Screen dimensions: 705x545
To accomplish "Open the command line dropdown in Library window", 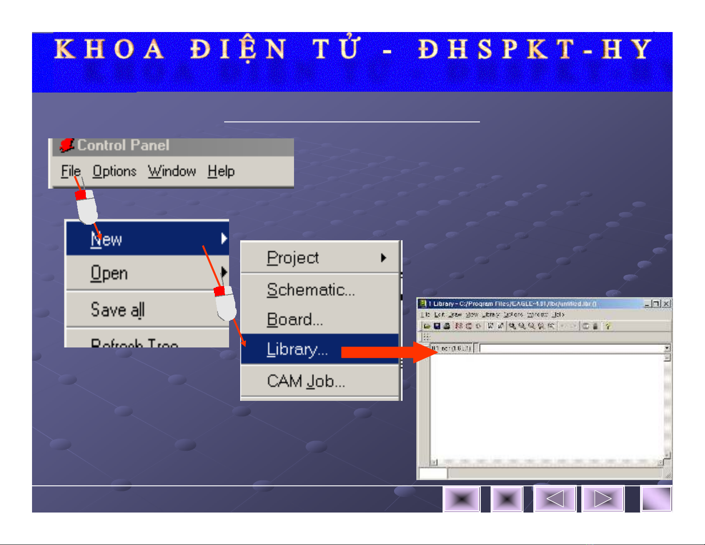I will [x=667, y=348].
